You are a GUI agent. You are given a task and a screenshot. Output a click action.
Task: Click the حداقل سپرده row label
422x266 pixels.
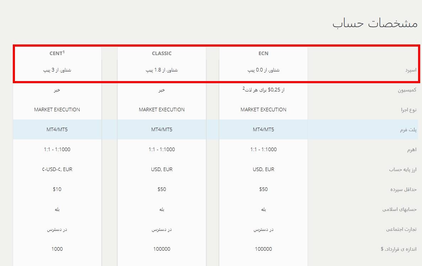click(x=404, y=190)
